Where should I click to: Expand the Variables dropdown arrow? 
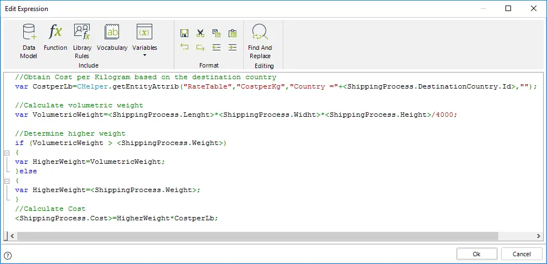click(x=145, y=55)
